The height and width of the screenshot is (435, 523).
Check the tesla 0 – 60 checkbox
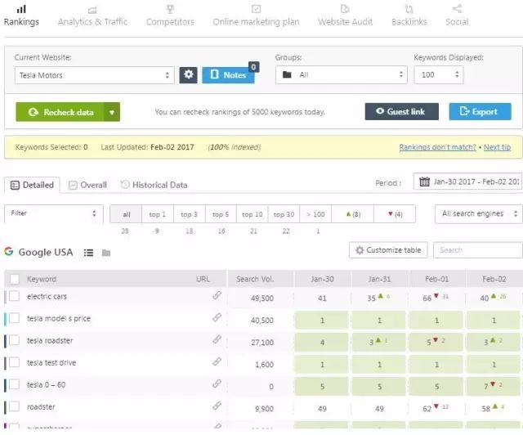click(x=15, y=384)
